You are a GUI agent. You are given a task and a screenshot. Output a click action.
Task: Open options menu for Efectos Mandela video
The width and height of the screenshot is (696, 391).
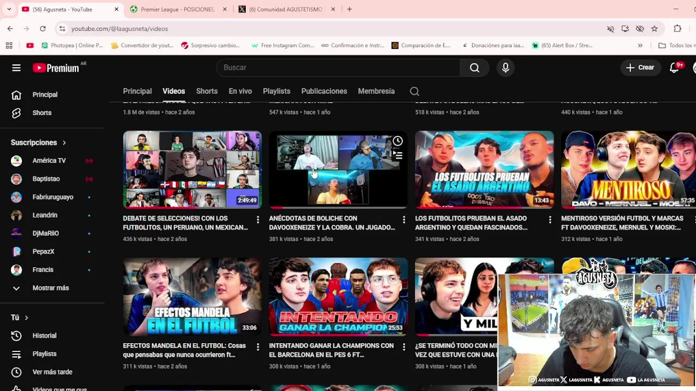258,346
